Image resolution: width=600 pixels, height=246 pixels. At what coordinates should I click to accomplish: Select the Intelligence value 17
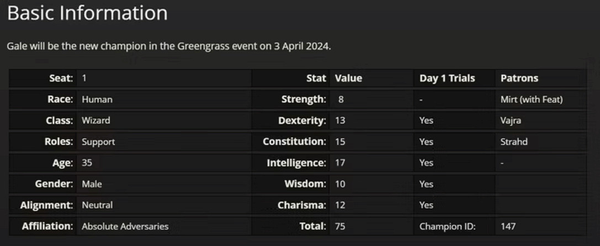[x=340, y=163]
